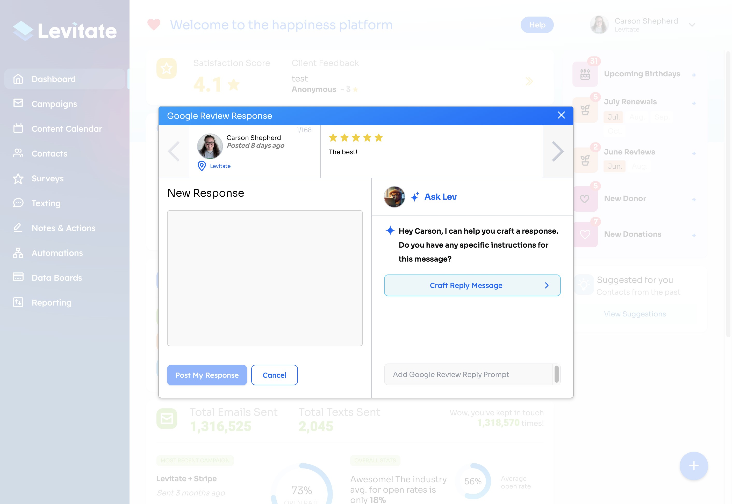Click the reviewer's profile photo in dialog
This screenshot has width=732, height=504.
pos(210,146)
